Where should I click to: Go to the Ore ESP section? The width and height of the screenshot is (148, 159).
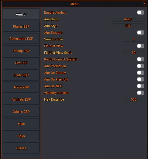[x=21, y=63]
